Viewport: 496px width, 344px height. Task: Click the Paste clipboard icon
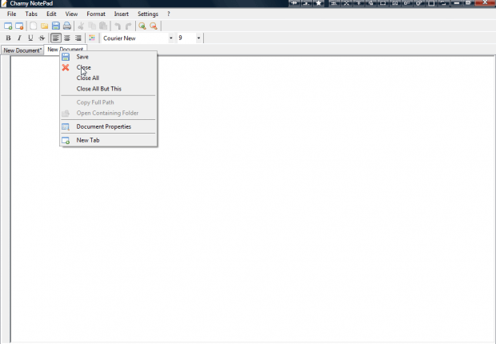pyautogui.click(x=103, y=26)
